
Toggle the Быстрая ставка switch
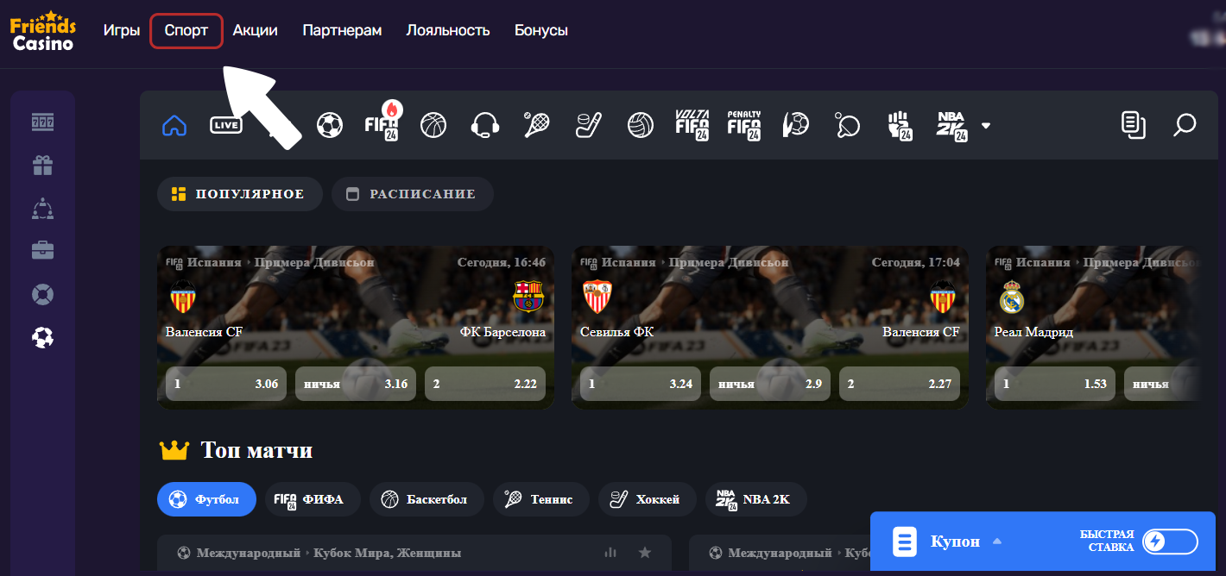[1170, 542]
